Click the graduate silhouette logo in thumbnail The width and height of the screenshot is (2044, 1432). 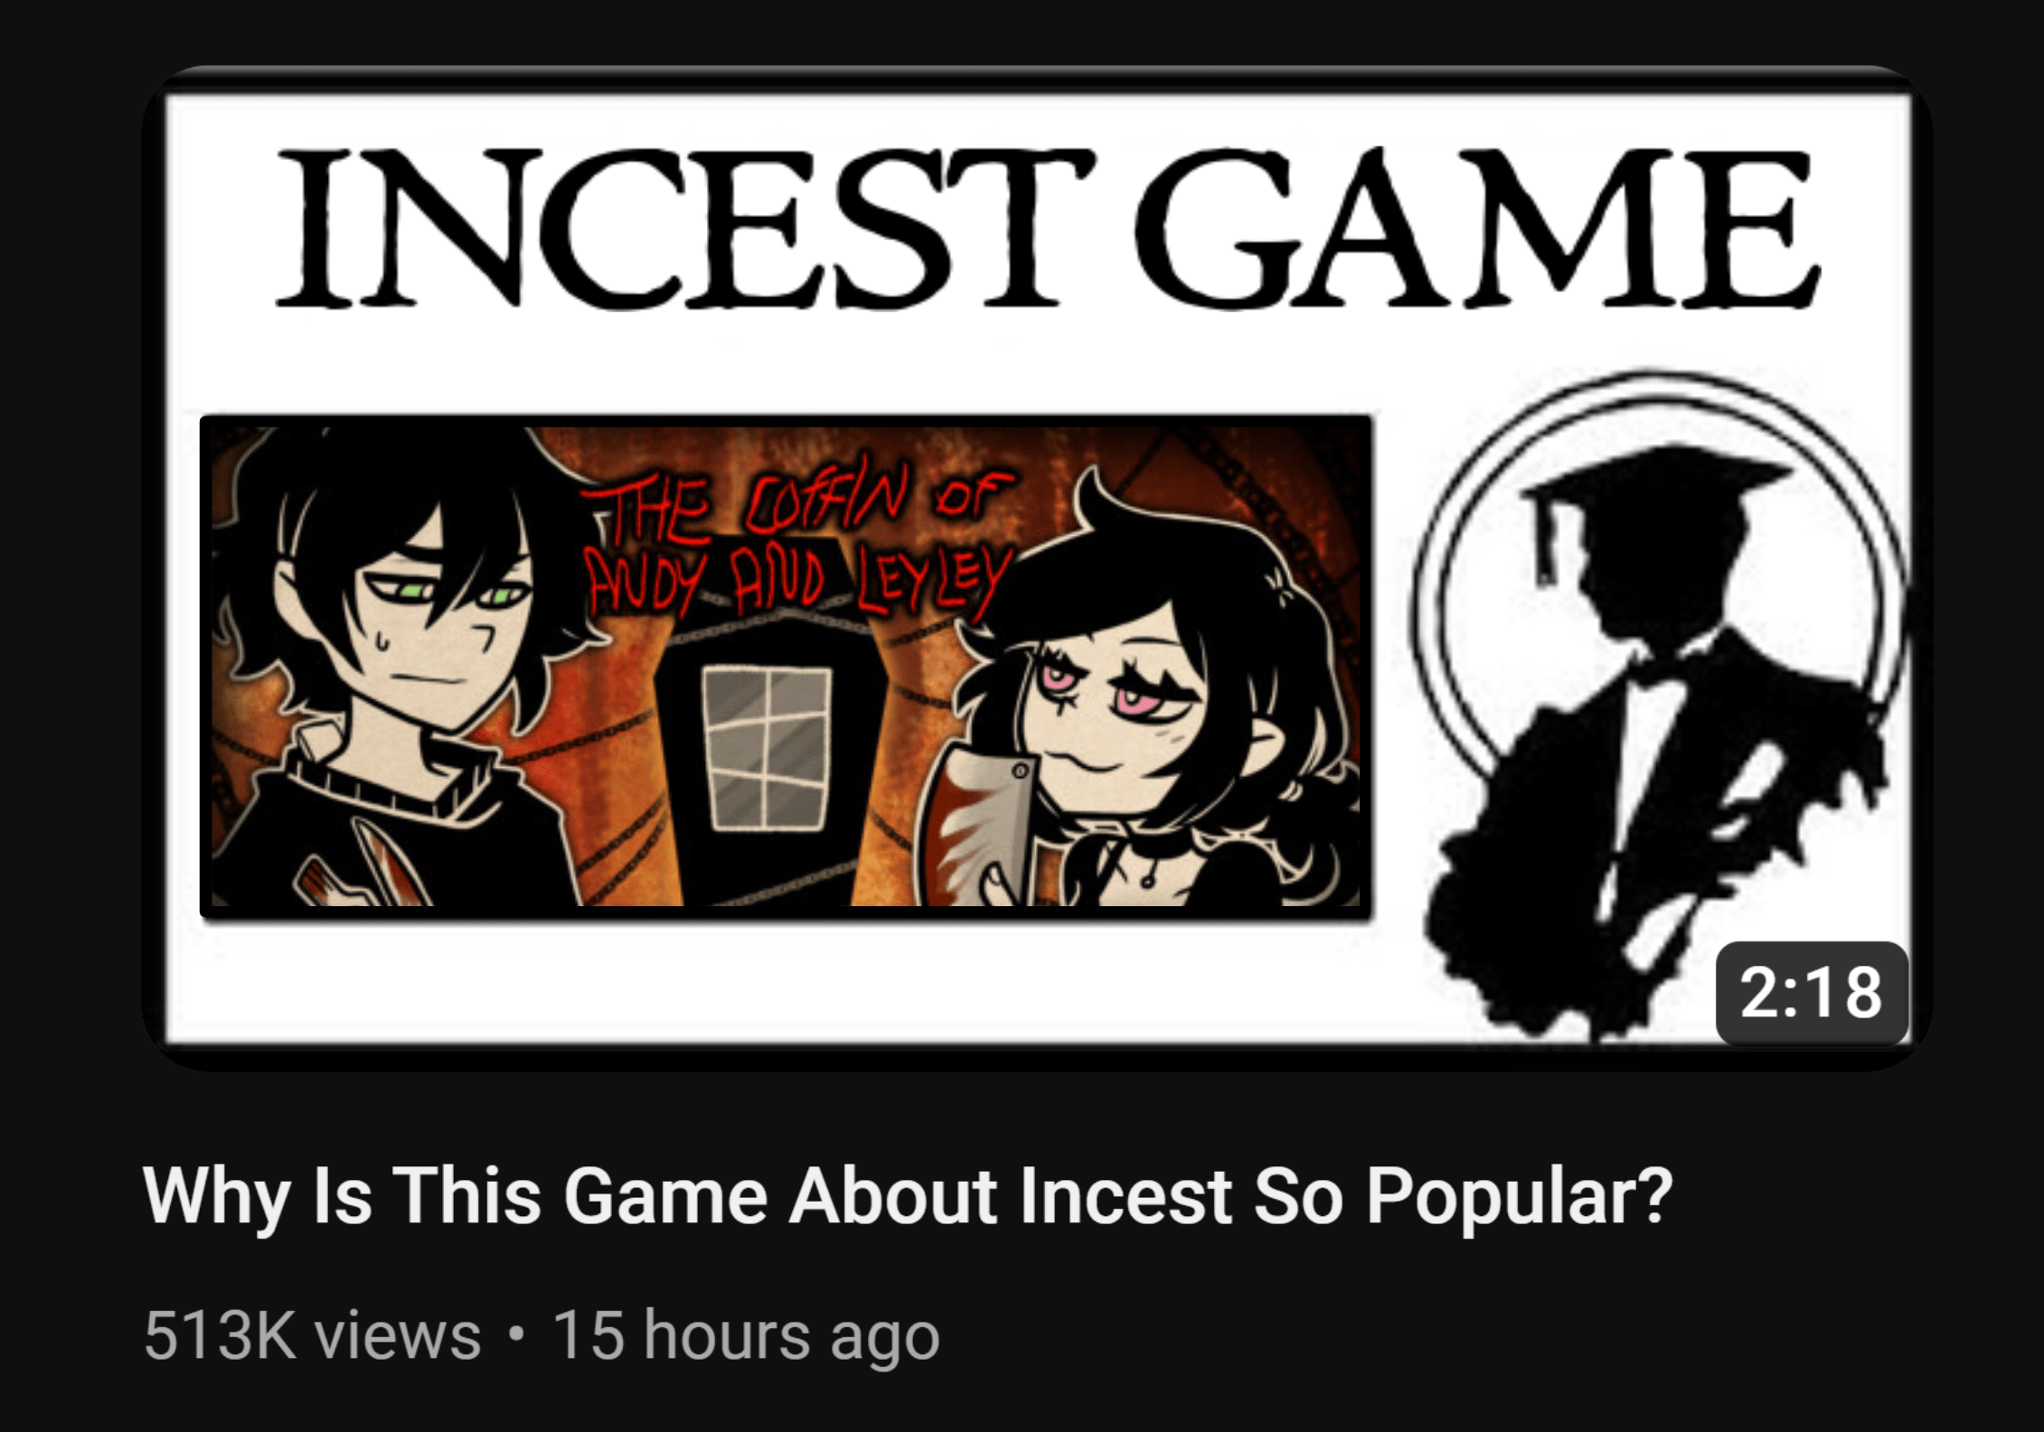click(x=1662, y=705)
